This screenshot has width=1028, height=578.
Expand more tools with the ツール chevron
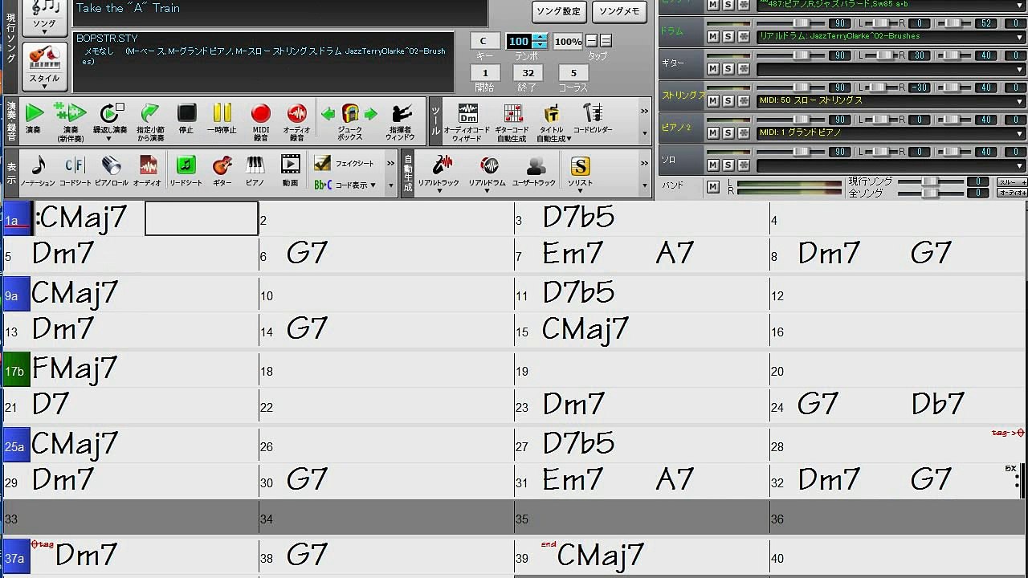click(644, 112)
